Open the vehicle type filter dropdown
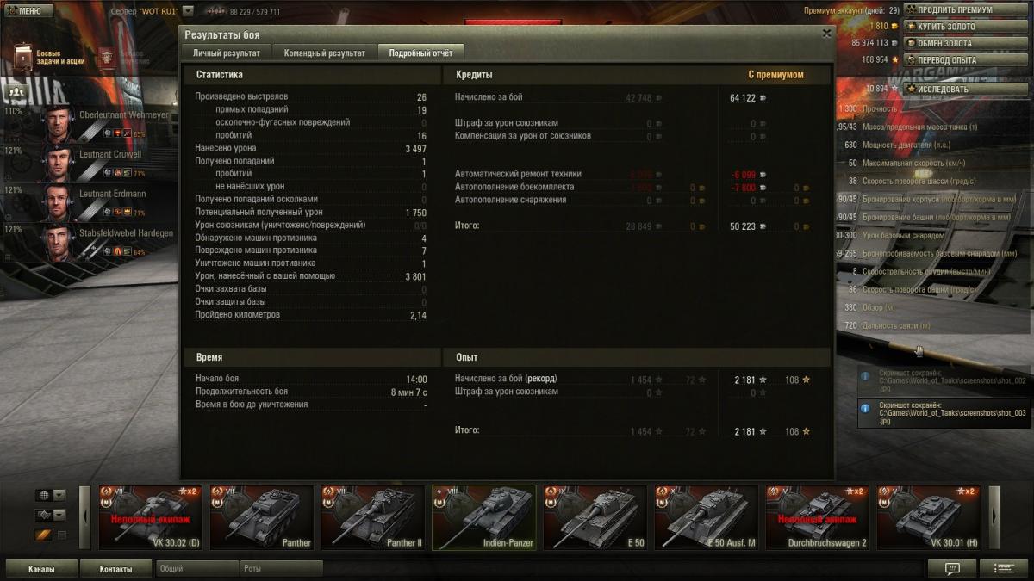Screen dimensions: 1034x581 (50, 515)
